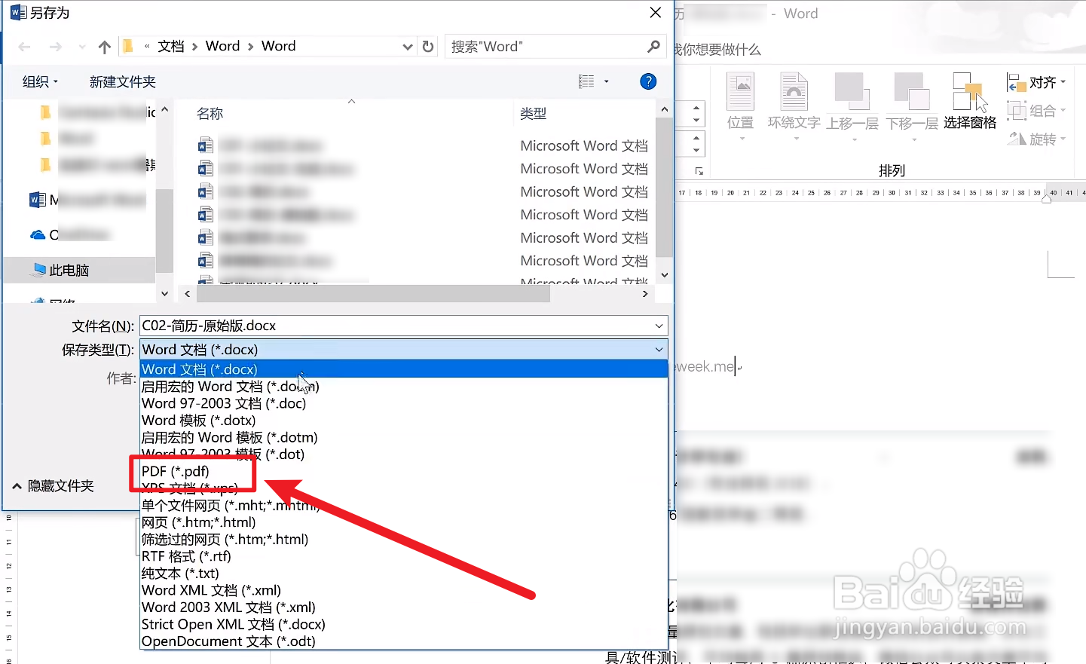
Task: Collapse dialog via 隐藏文件夹
Action: 54,486
